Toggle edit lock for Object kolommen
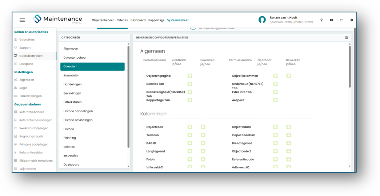Viewport: 380px width, 196px height. pyautogui.click(x=288, y=76)
